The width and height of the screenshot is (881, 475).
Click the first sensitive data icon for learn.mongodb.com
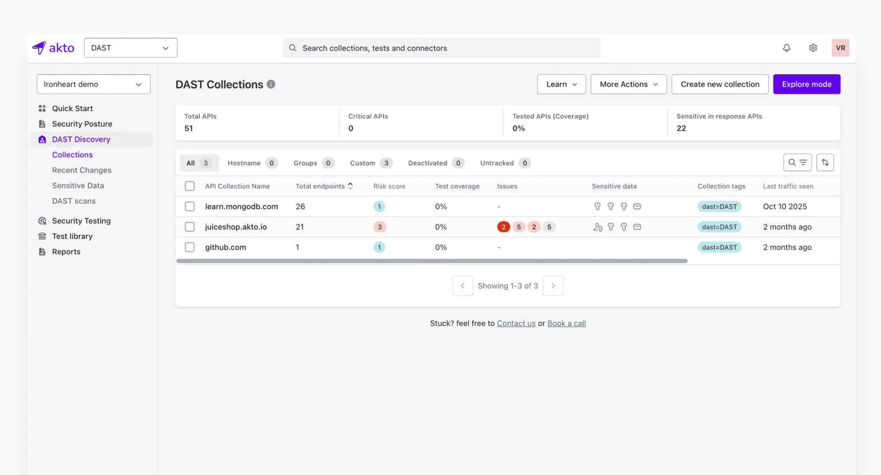[597, 207]
